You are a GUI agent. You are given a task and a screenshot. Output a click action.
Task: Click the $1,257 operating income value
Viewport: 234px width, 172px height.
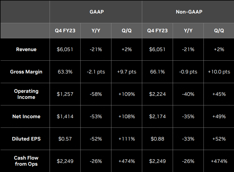[x=65, y=94]
